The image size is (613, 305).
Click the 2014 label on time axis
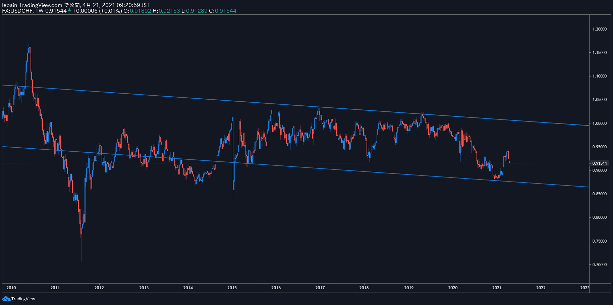[188, 288]
